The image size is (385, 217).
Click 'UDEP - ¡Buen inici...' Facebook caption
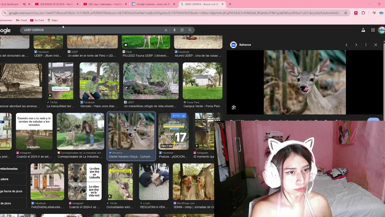[48, 56]
